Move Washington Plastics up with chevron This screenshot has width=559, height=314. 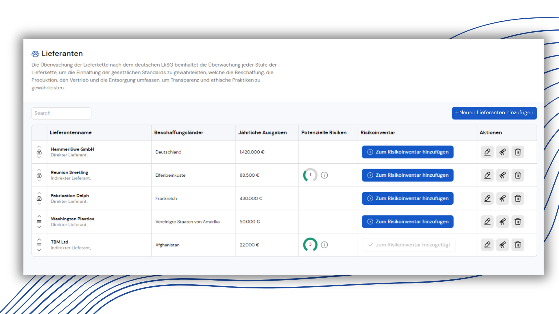pyautogui.click(x=39, y=216)
